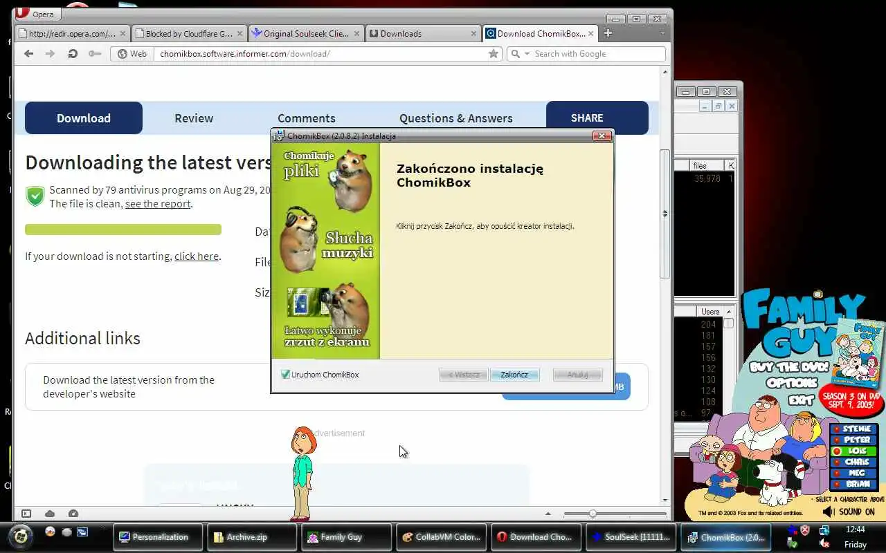Image resolution: width=886 pixels, height=553 pixels.
Task: Close the ChomikBox installer dialog
Action: pos(602,136)
